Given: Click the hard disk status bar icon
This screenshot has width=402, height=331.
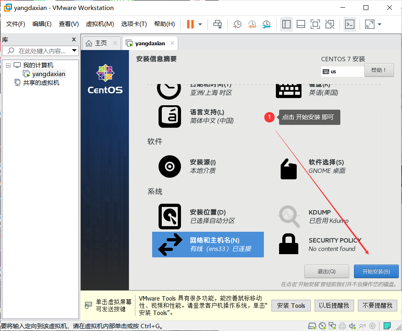Looking at the screenshot, I should 312,326.
